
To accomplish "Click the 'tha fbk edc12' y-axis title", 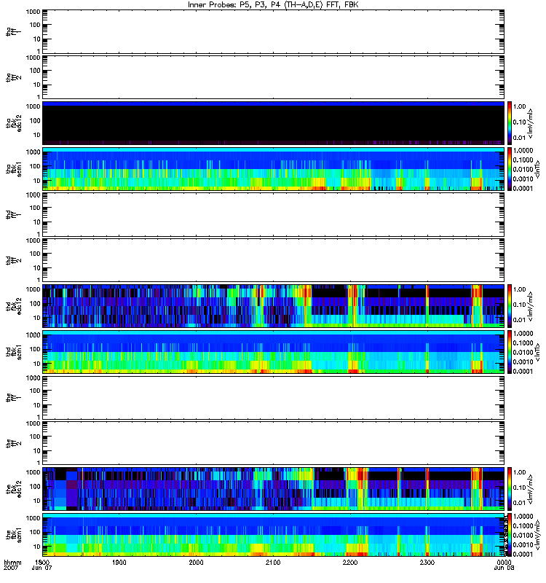I will 13,123.
